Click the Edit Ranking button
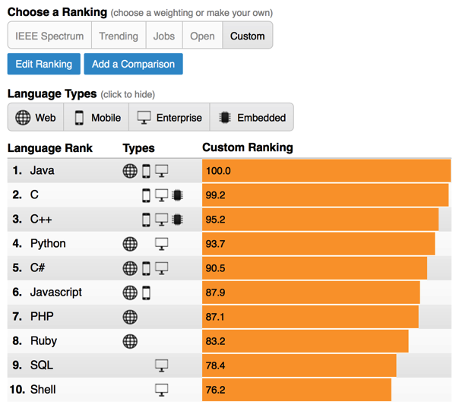This screenshot has width=456, height=405. coord(44,64)
